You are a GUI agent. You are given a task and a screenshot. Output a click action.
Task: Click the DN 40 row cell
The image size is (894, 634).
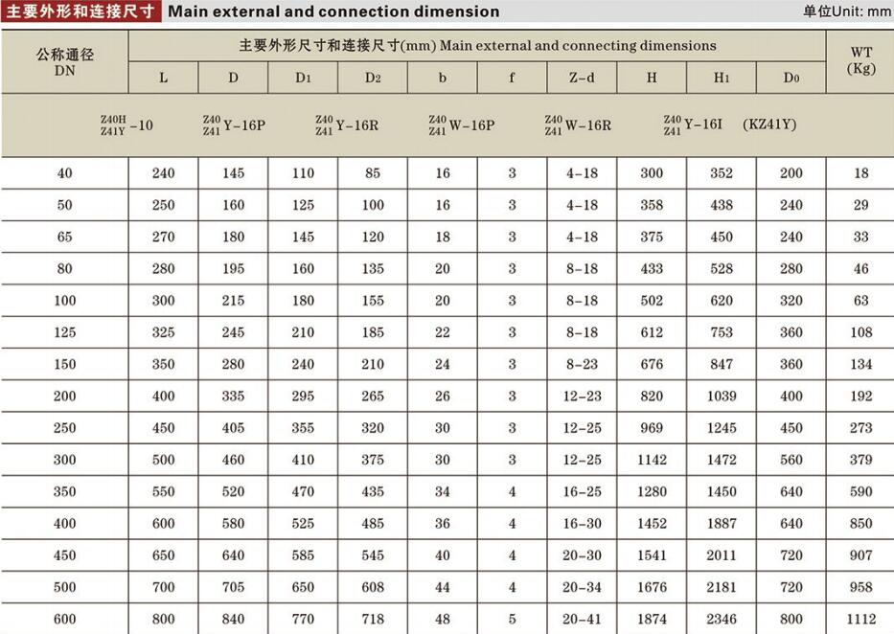click(x=63, y=173)
